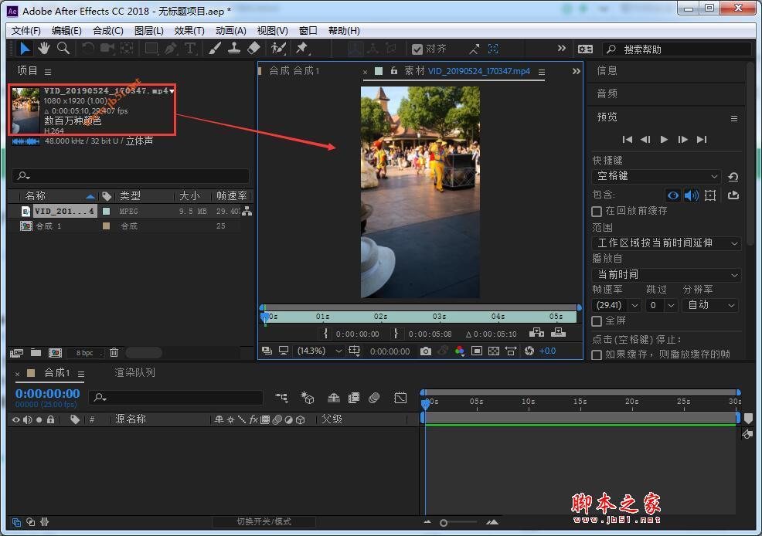Select the Eraser tool

253,48
